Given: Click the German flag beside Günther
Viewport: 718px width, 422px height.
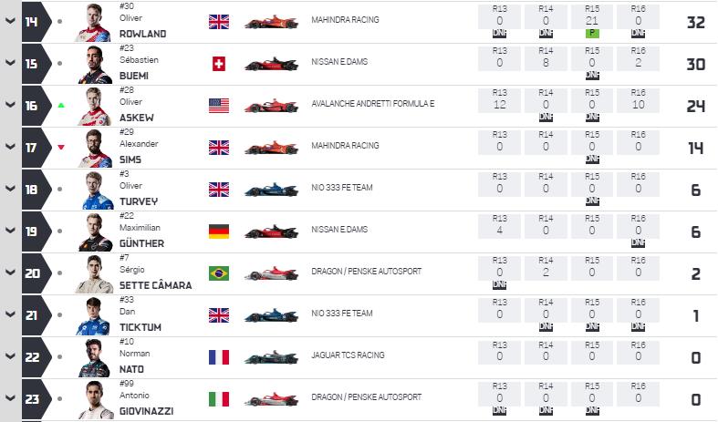Looking at the screenshot, I should click(x=219, y=232).
